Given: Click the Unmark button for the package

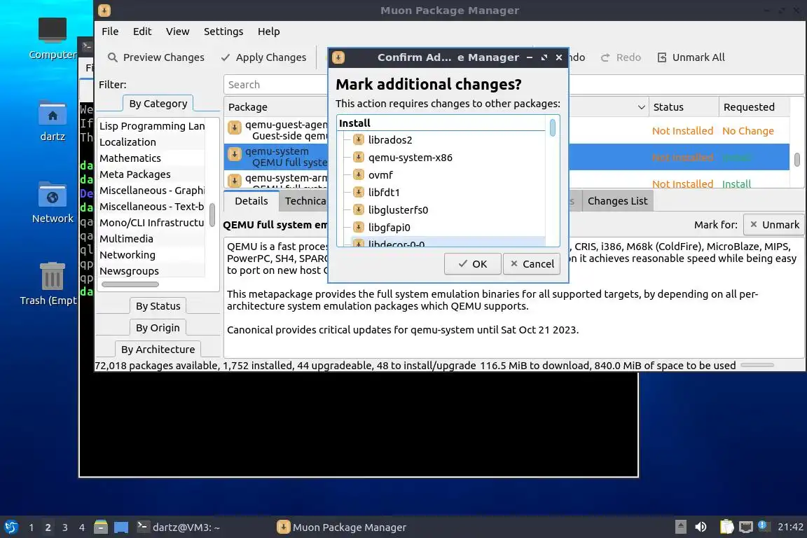Looking at the screenshot, I should click(x=773, y=224).
